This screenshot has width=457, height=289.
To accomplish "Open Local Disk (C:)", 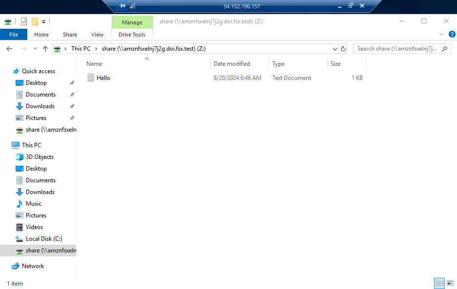I will [x=44, y=239].
